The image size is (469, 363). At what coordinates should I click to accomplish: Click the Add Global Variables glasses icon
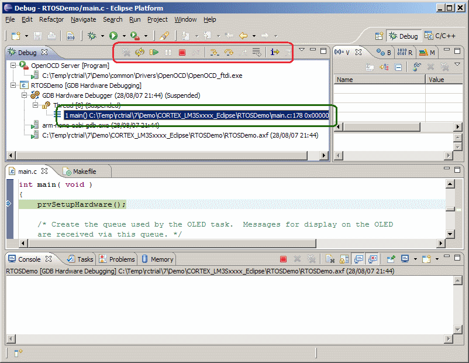click(416, 67)
